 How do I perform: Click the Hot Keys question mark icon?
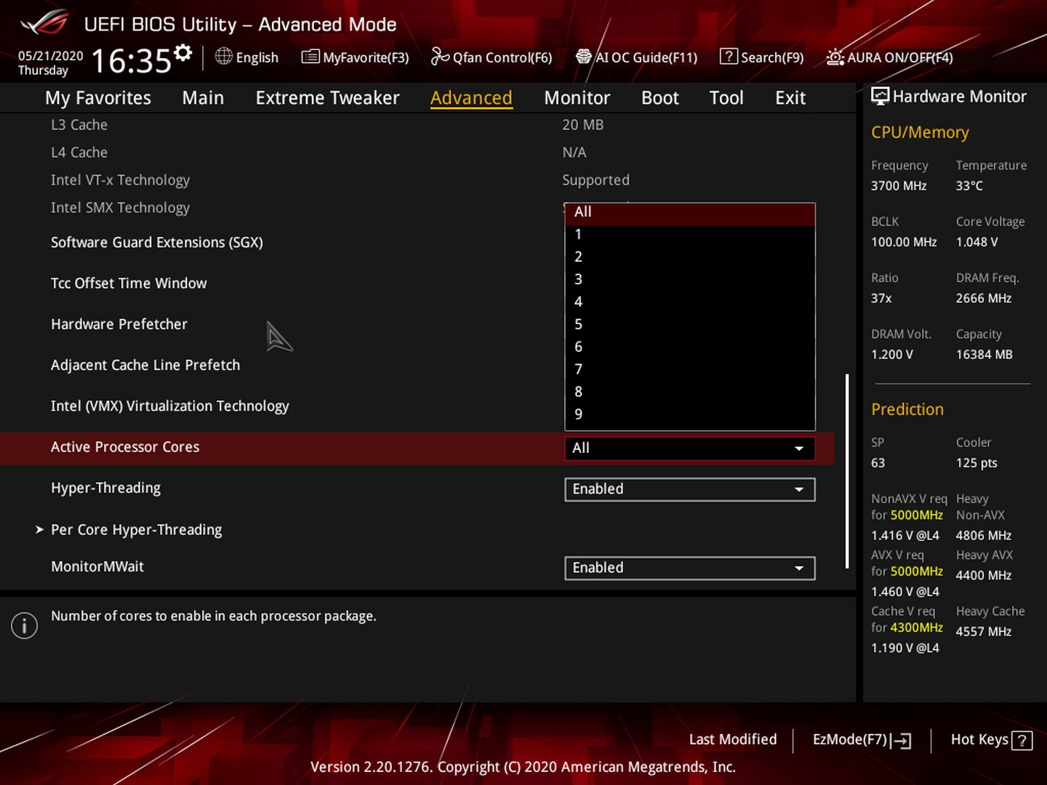coord(1022,741)
